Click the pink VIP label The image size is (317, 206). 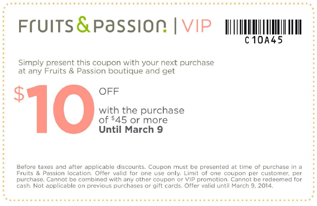196,26
